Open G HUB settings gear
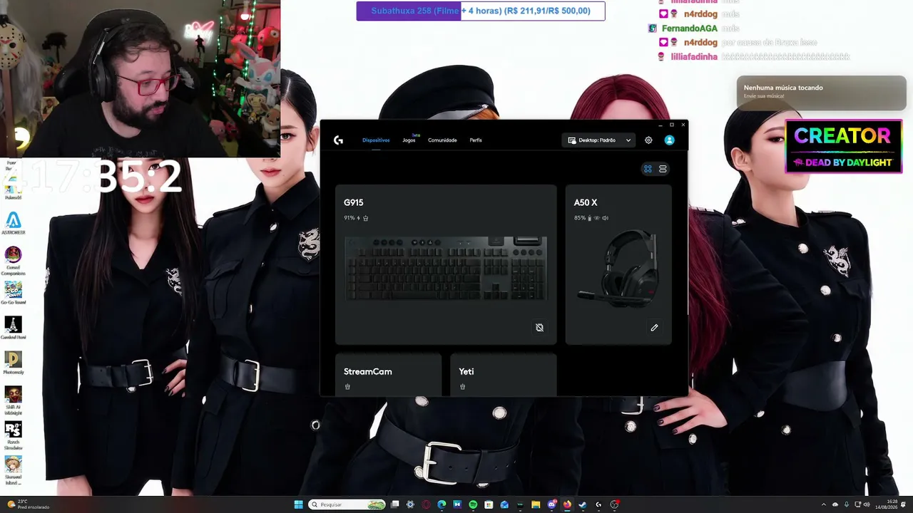This screenshot has height=513, width=913. (648, 140)
